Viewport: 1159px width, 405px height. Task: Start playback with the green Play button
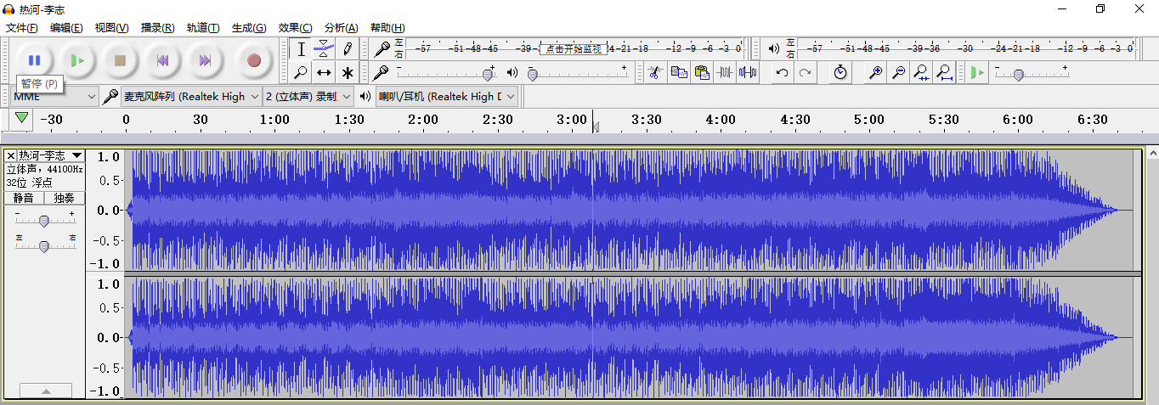77,60
